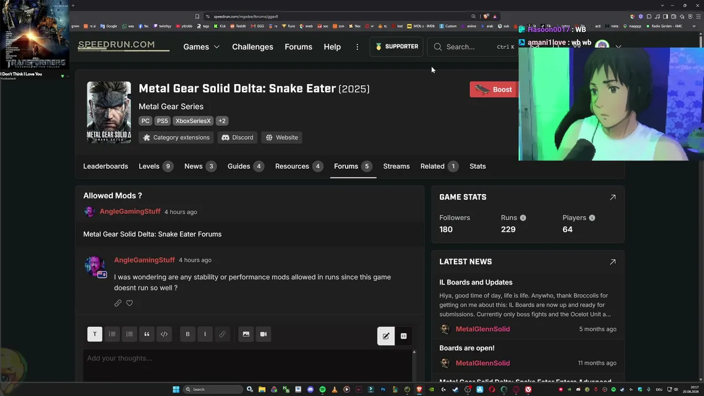
Task: Open Discord from the taskbar
Action: (x=310, y=389)
